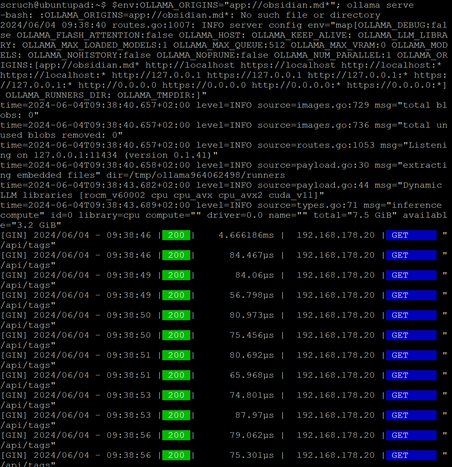Click the 127.0.0.1:11434 listening address
Image resolution: width=452 pixels, height=467 pixels.
click(75, 155)
